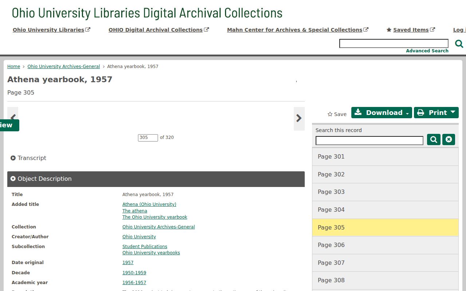Search within this record magnifier button
The width and height of the screenshot is (466, 291).
click(x=434, y=139)
